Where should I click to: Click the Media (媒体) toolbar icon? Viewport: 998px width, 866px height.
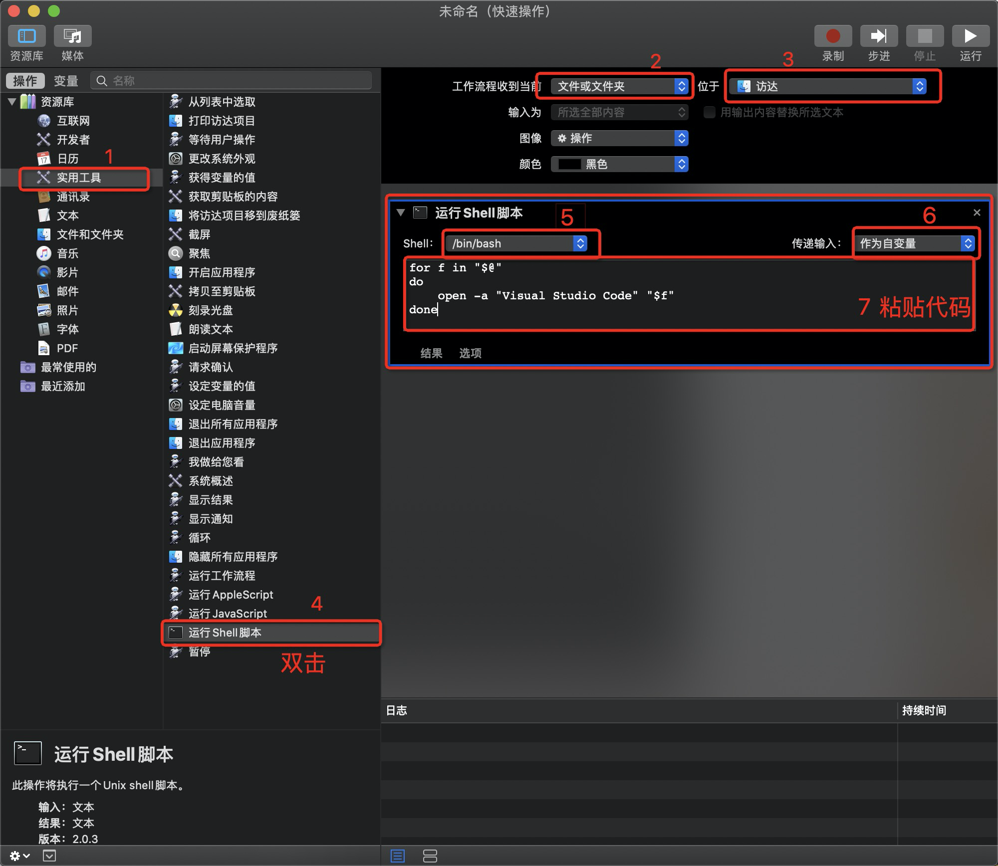point(73,36)
